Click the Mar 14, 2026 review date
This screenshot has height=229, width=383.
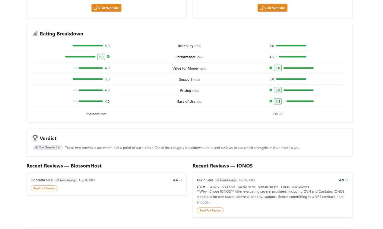point(247,180)
